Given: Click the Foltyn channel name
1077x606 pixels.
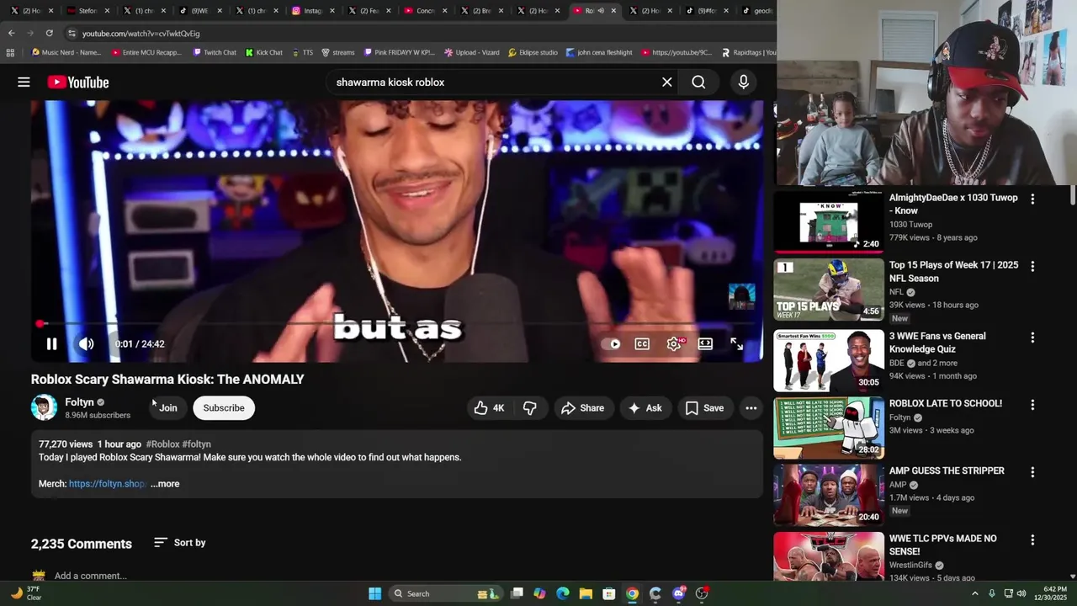Looking at the screenshot, I should pyautogui.click(x=79, y=402).
